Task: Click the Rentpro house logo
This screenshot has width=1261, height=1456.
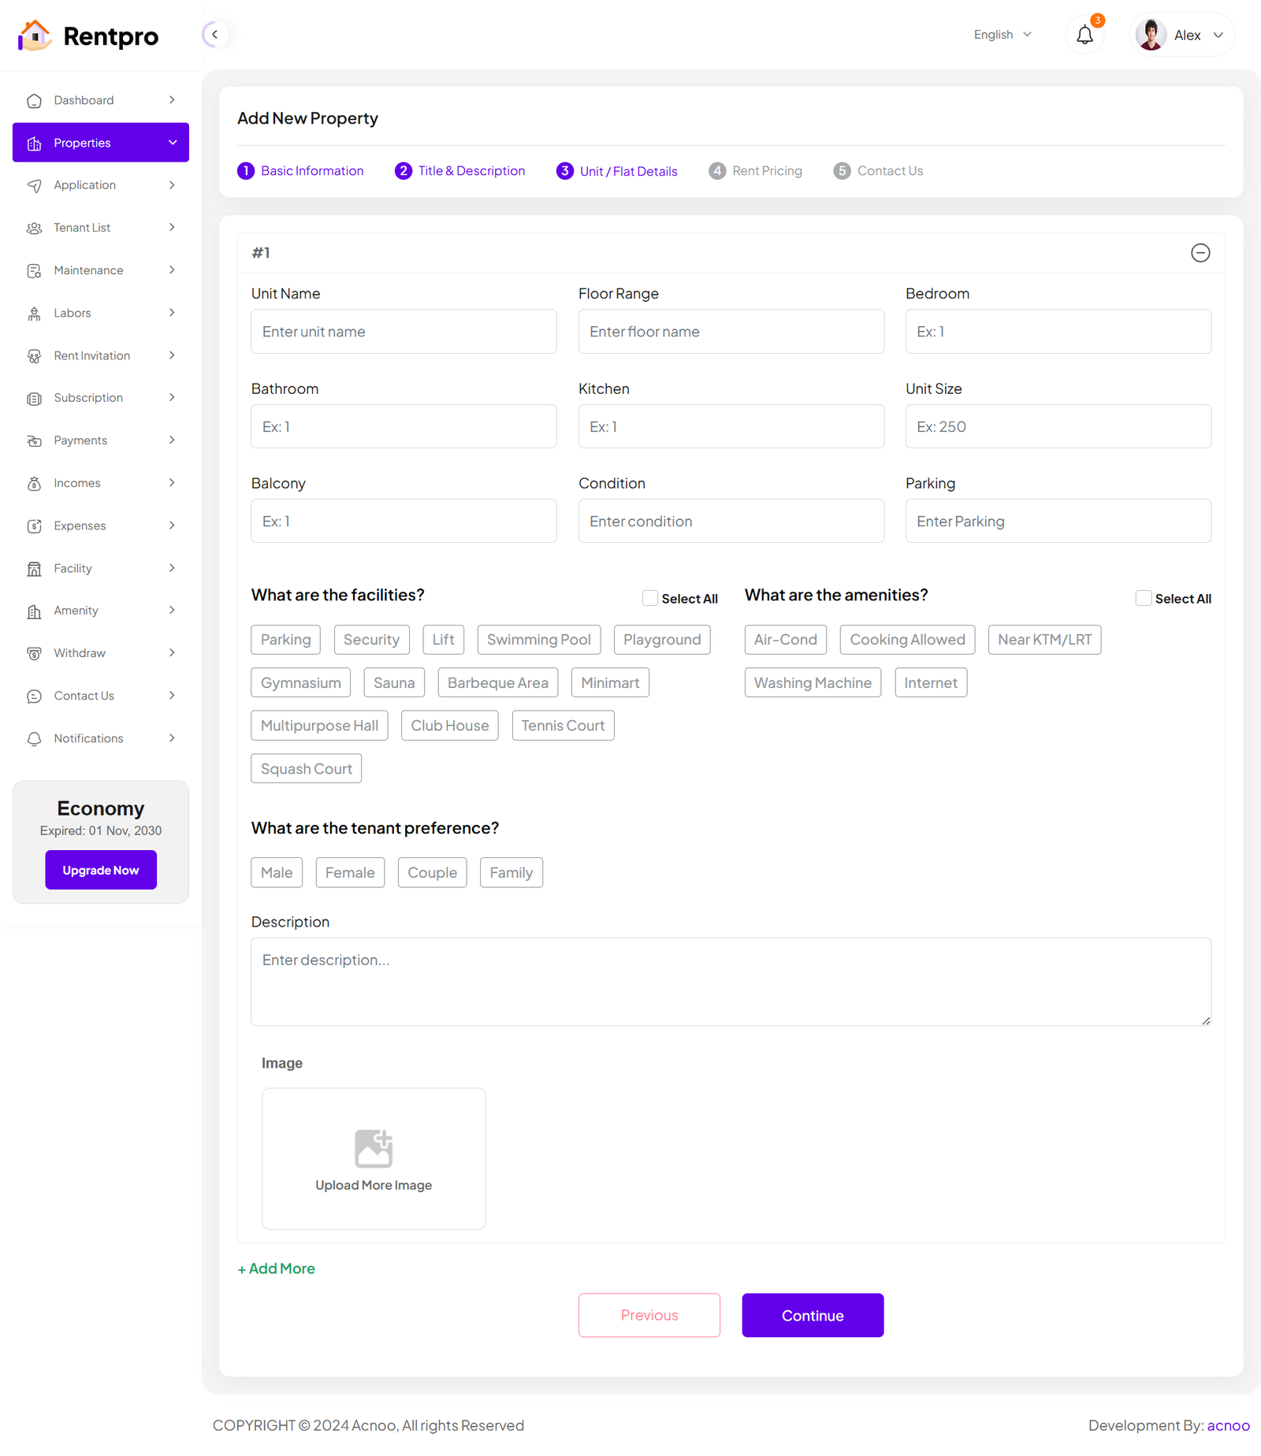Action: [x=35, y=35]
